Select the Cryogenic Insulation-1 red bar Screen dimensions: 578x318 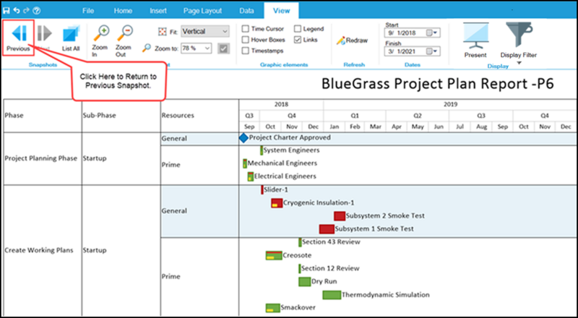point(277,203)
